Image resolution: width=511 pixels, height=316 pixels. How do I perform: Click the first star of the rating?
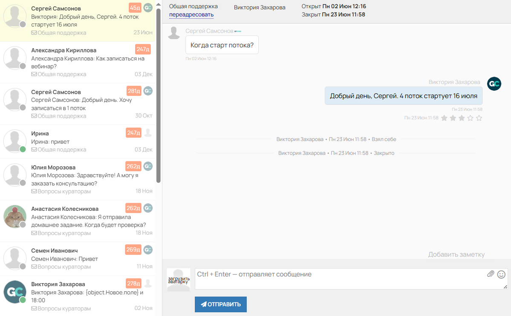(444, 118)
